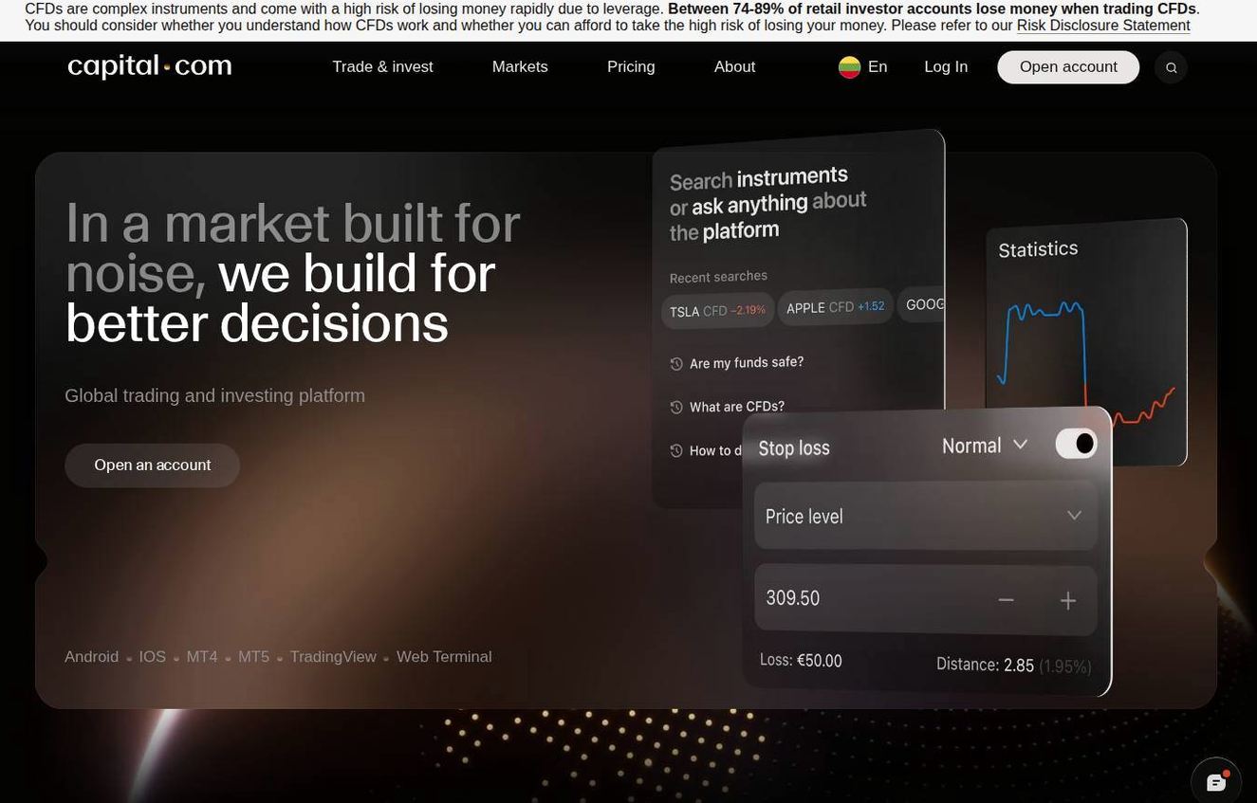Click the capital.com logo

pyautogui.click(x=149, y=66)
